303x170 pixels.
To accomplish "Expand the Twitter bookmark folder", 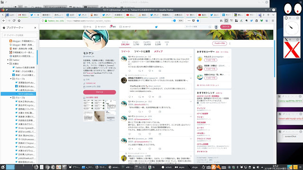I will (8, 60).
